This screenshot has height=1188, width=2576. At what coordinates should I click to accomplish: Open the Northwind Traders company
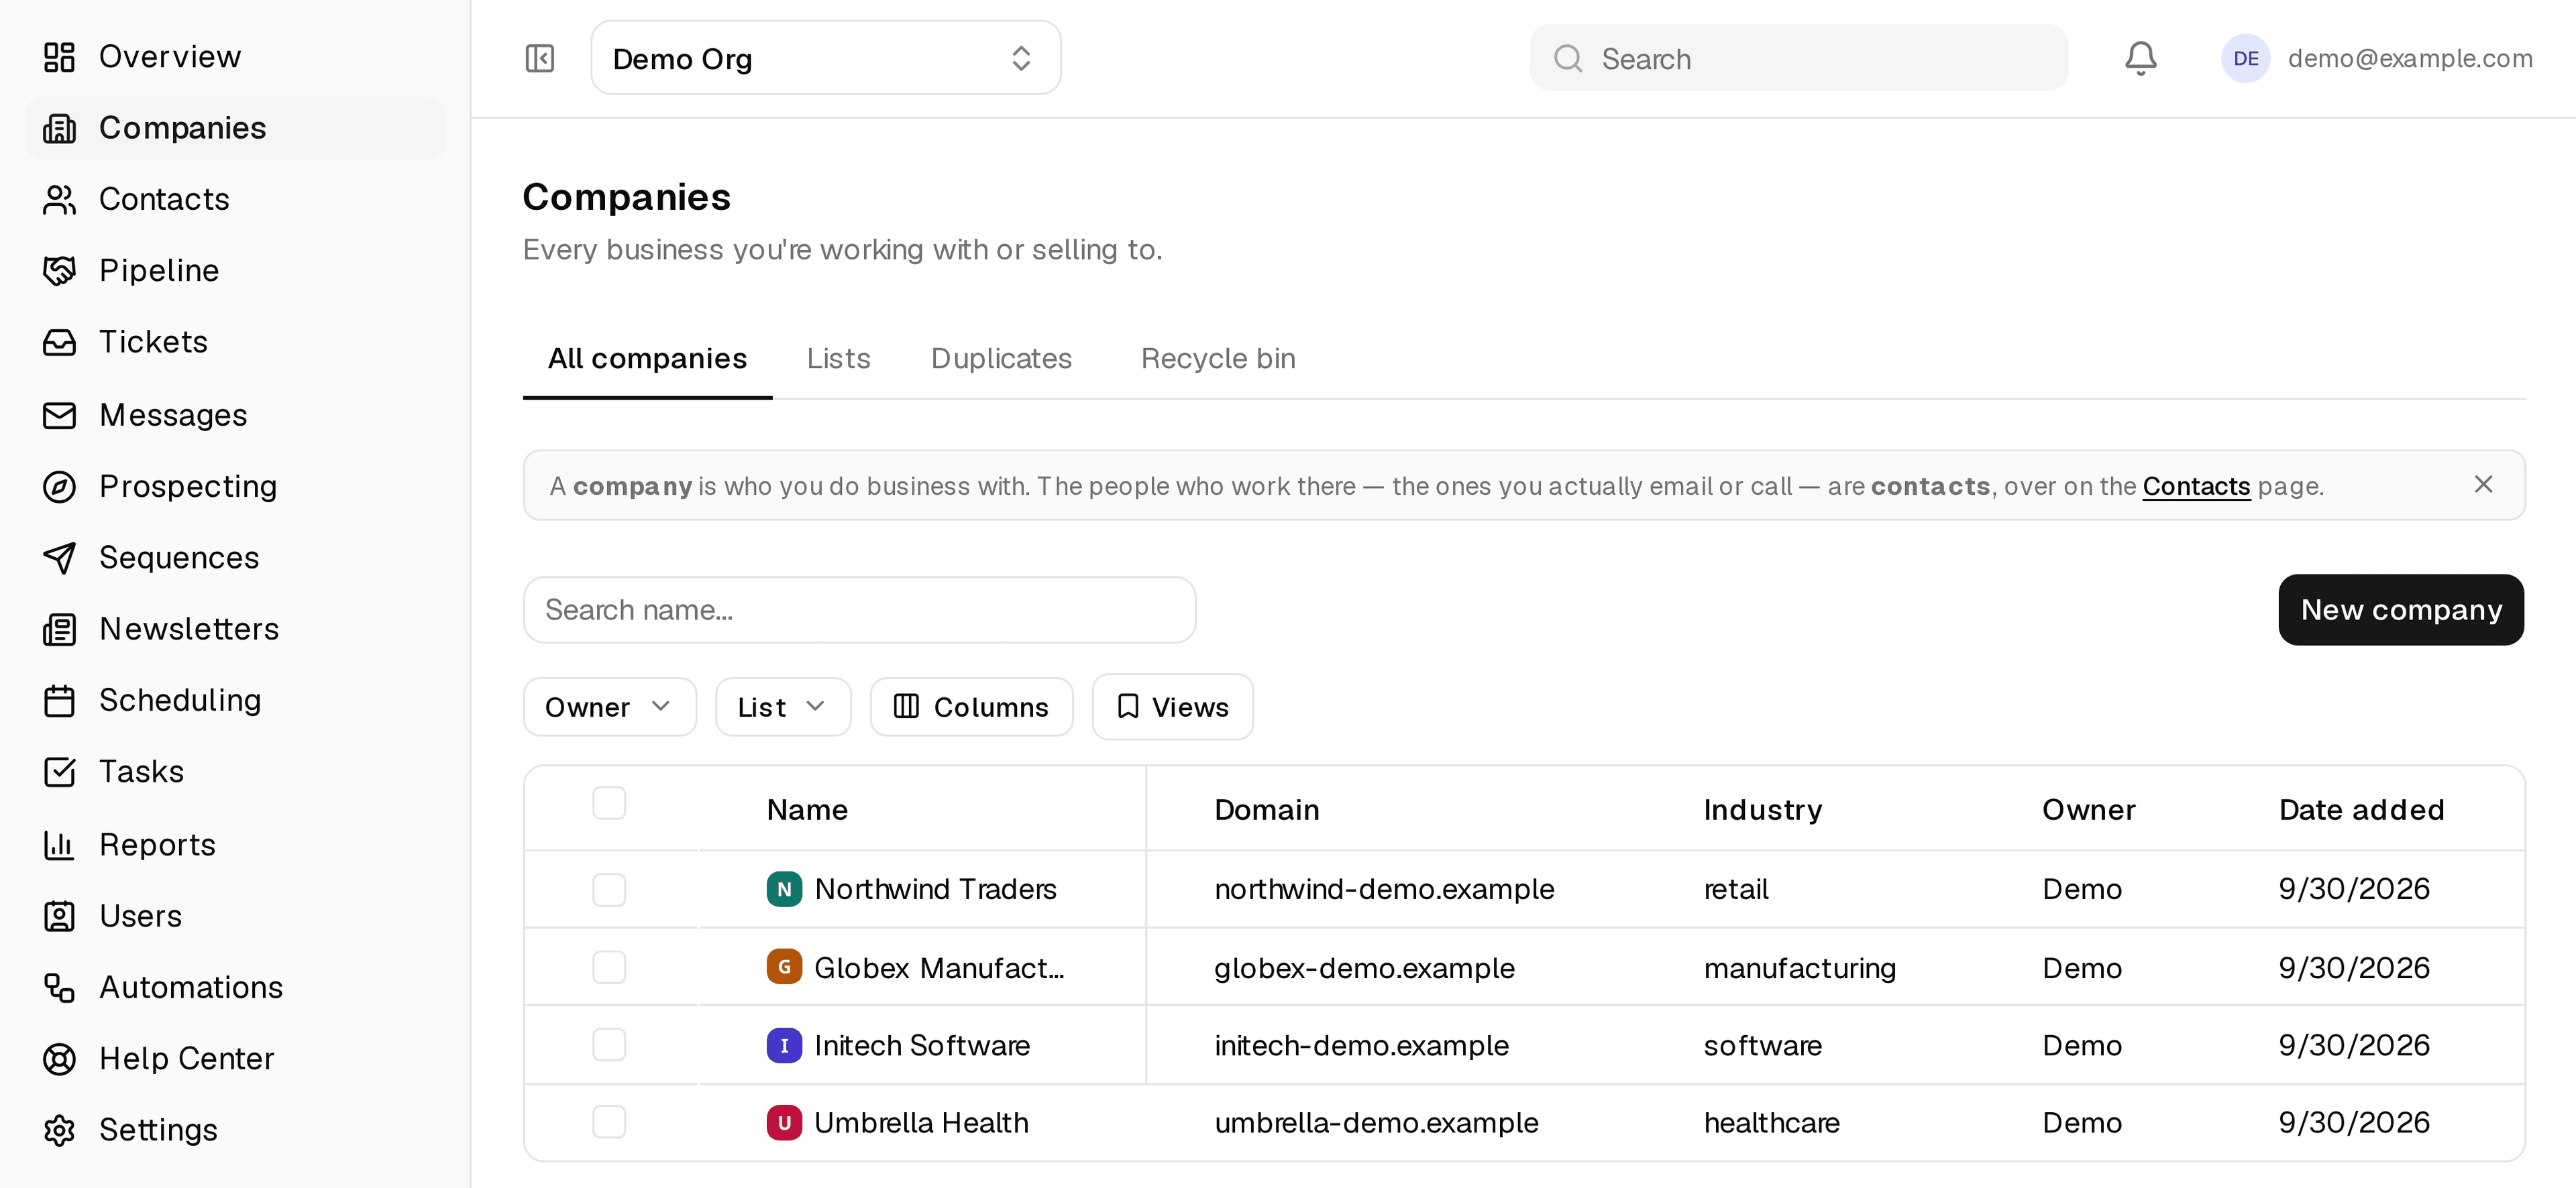pyautogui.click(x=935, y=889)
